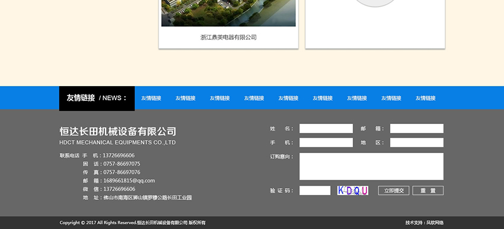Screen dimensions: 504x229
Task: Click the 验证码 captcha input box
Action: click(x=315, y=190)
